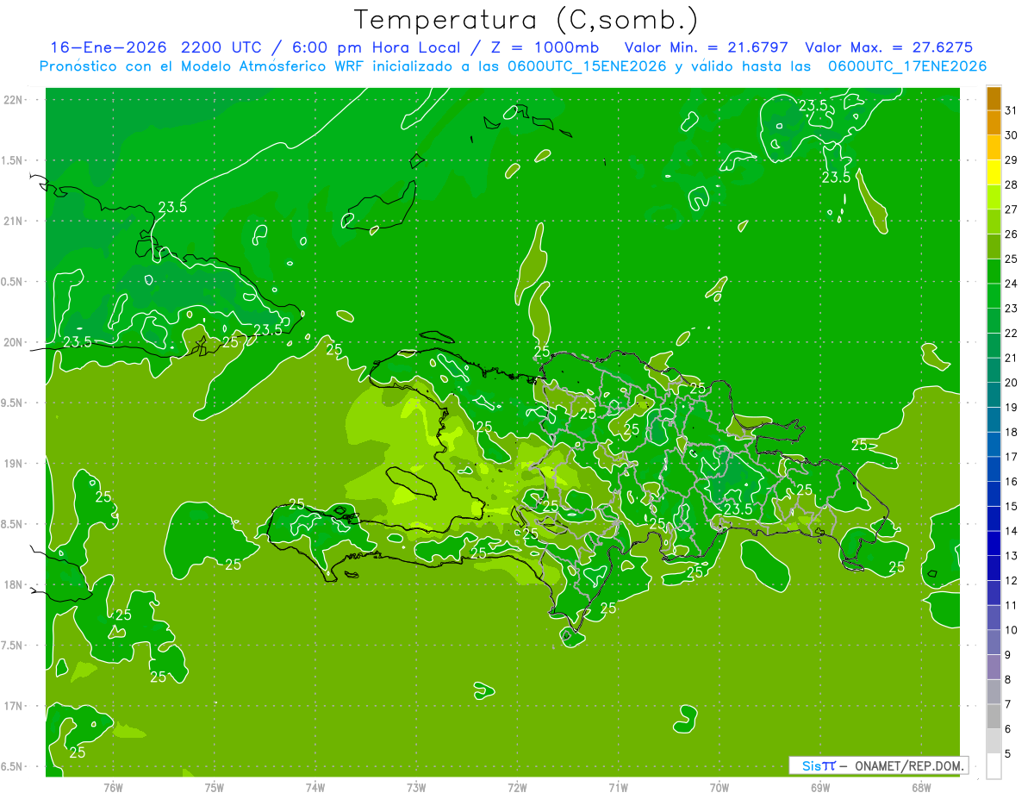Click the legend value '15'
The height and width of the screenshot is (799, 1034).
[1011, 507]
